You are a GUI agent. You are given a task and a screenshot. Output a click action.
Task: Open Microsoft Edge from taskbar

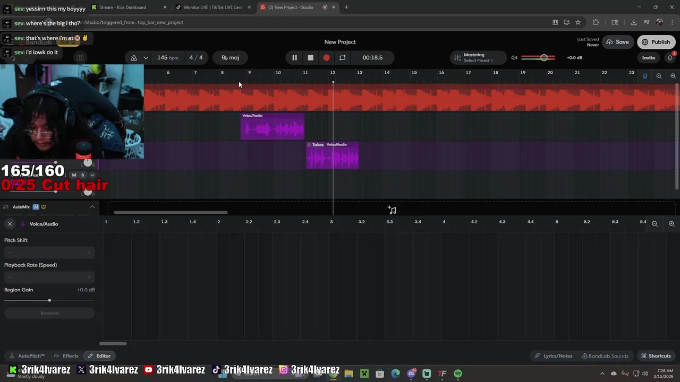click(x=395, y=374)
